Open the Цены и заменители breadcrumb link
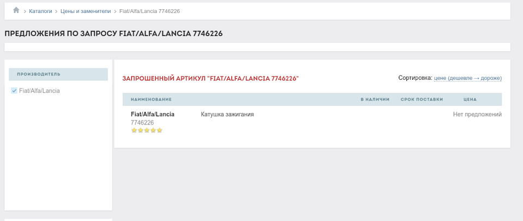 click(x=86, y=11)
